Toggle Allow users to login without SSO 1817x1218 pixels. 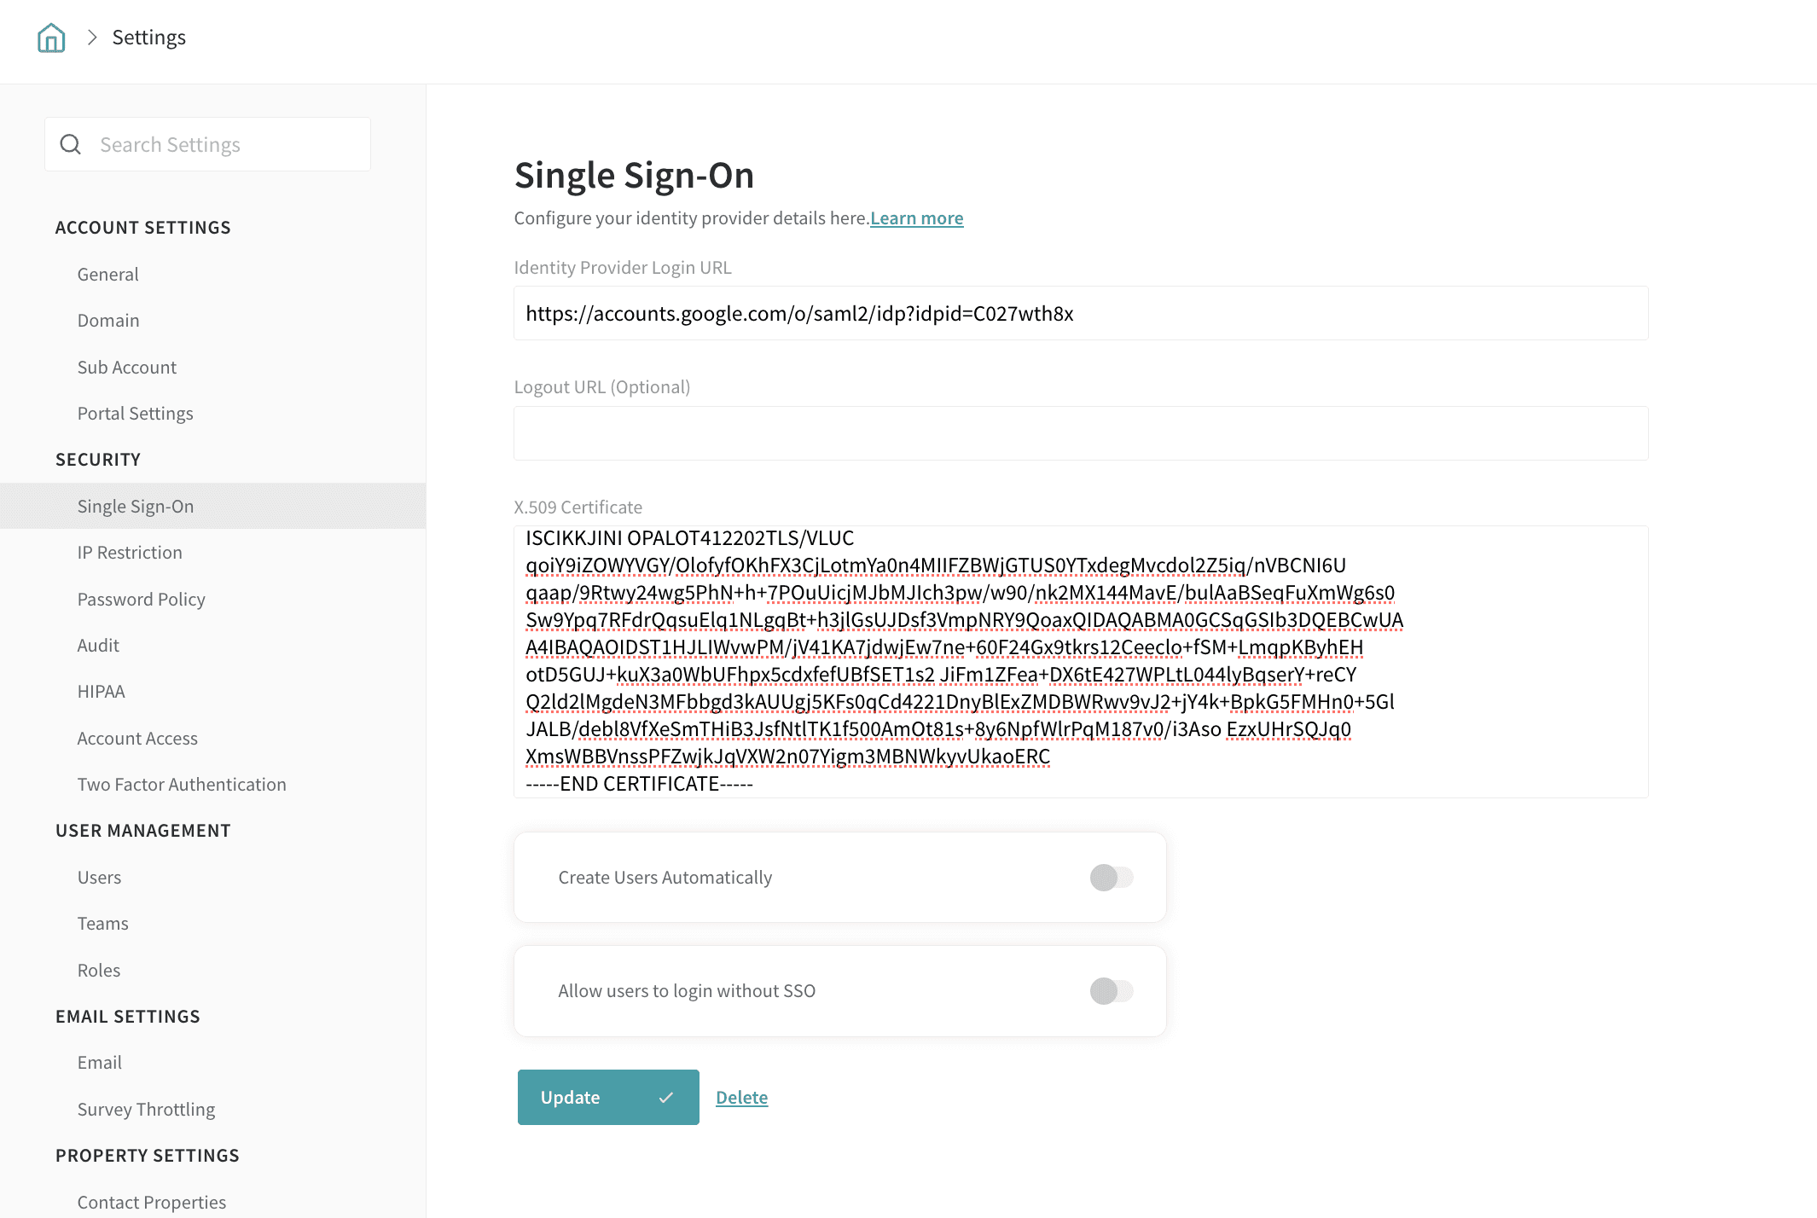click(x=1111, y=991)
